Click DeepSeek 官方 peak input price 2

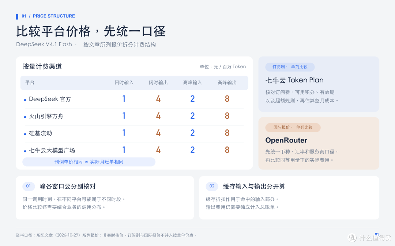point(192,99)
